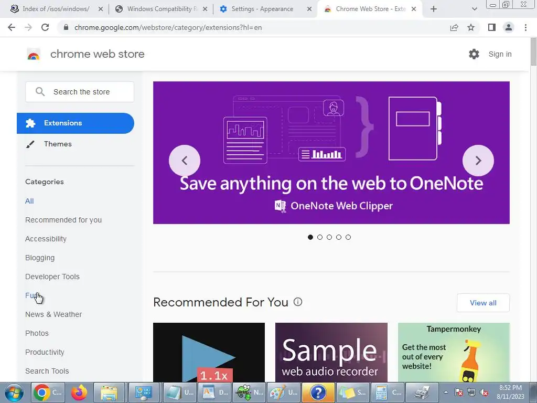Click the Sign in link
The image size is (537, 403).
500,54
